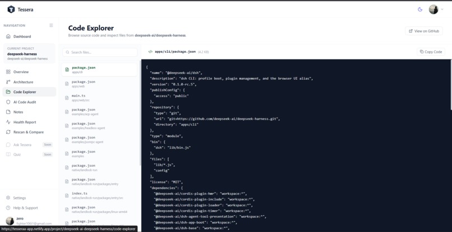Open Overview page
The height and width of the screenshot is (232, 452).
(x=29, y=72)
